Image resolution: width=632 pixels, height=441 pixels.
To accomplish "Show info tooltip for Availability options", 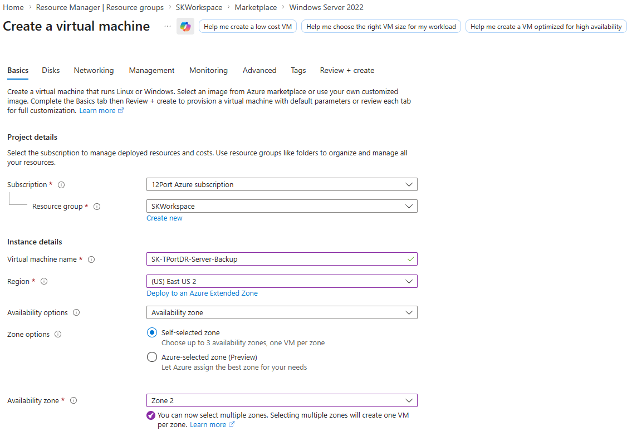I will click(x=76, y=312).
